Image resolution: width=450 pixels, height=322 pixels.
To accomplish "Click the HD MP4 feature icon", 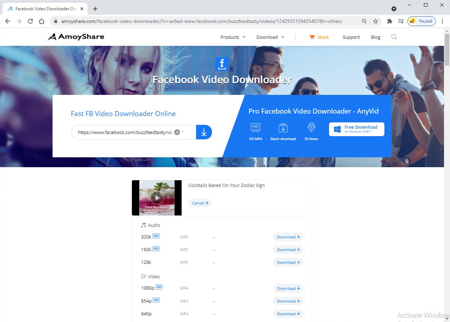I will [255, 127].
